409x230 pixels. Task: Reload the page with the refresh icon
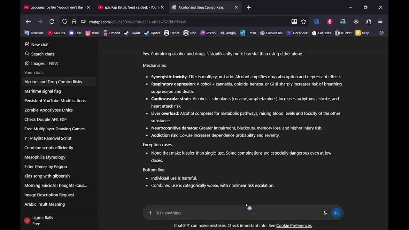click(x=52, y=22)
